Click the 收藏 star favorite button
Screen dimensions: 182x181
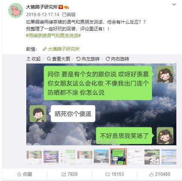coord(24,174)
